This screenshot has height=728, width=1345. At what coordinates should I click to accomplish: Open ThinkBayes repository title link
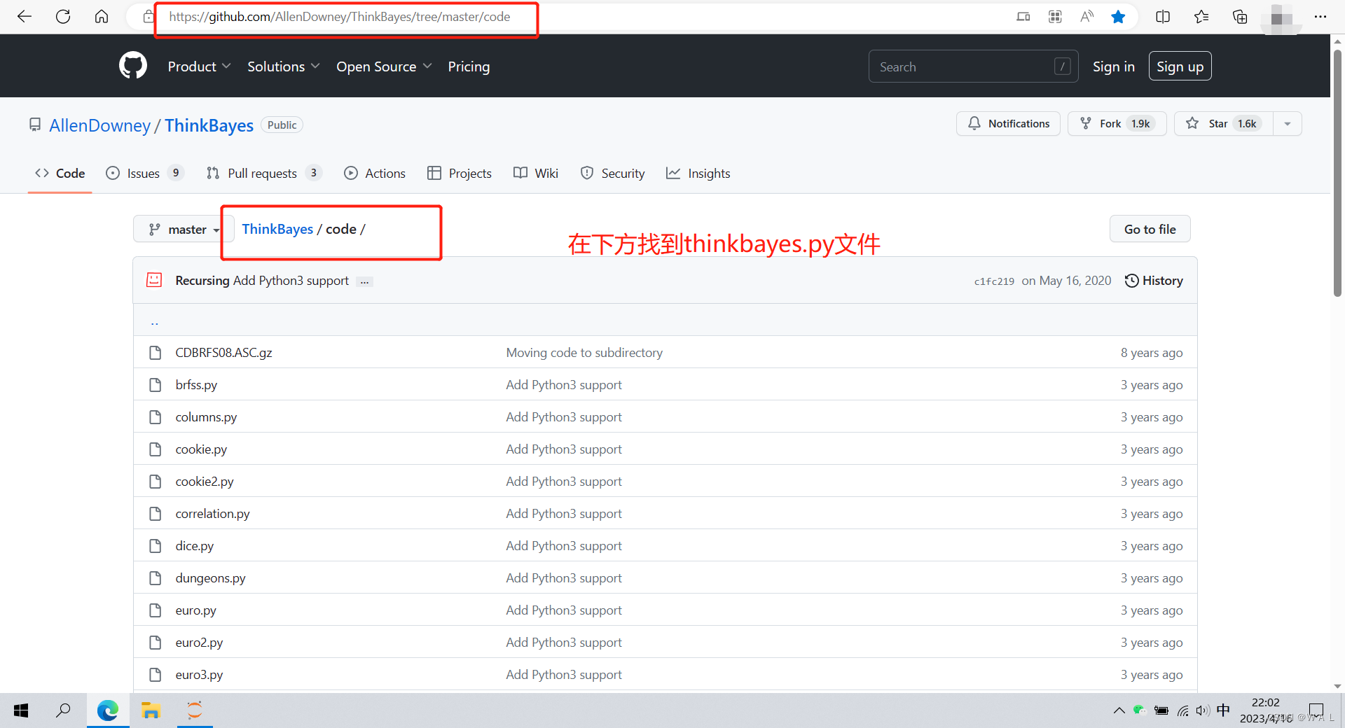pyautogui.click(x=209, y=125)
